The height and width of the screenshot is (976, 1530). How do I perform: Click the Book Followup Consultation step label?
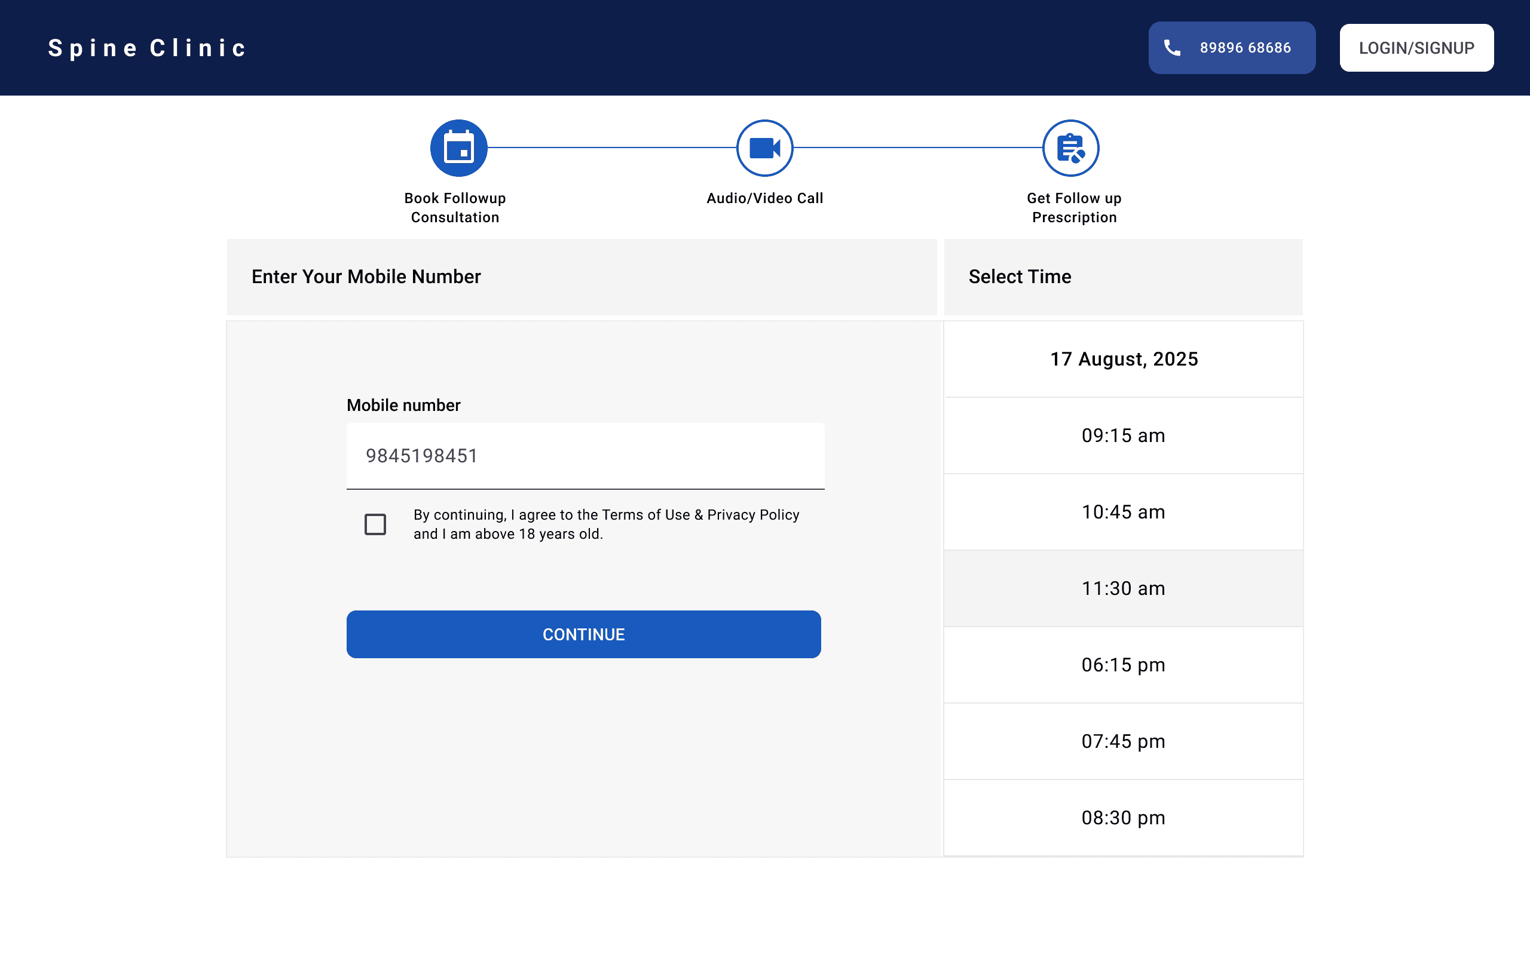(455, 208)
